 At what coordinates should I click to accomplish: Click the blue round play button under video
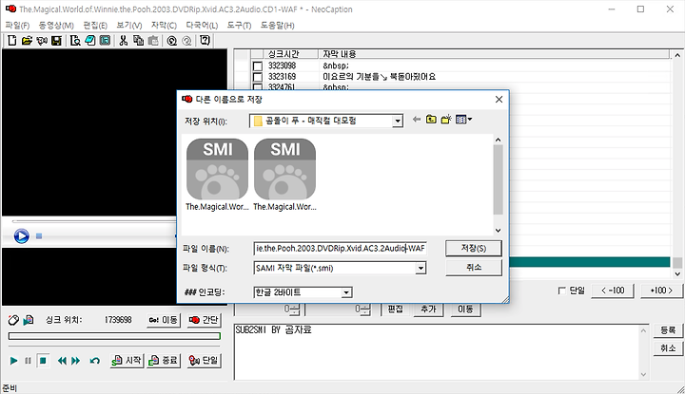(21, 235)
